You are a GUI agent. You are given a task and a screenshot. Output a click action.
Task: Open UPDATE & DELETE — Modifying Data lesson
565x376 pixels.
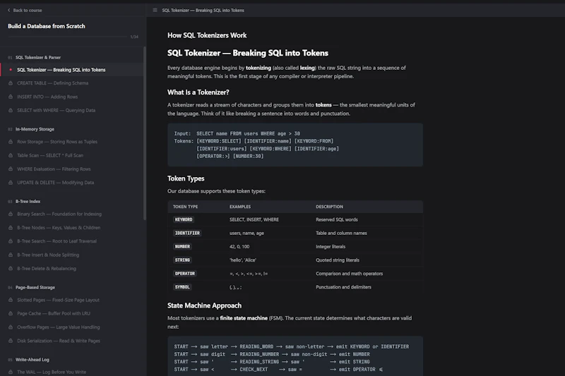(x=56, y=183)
